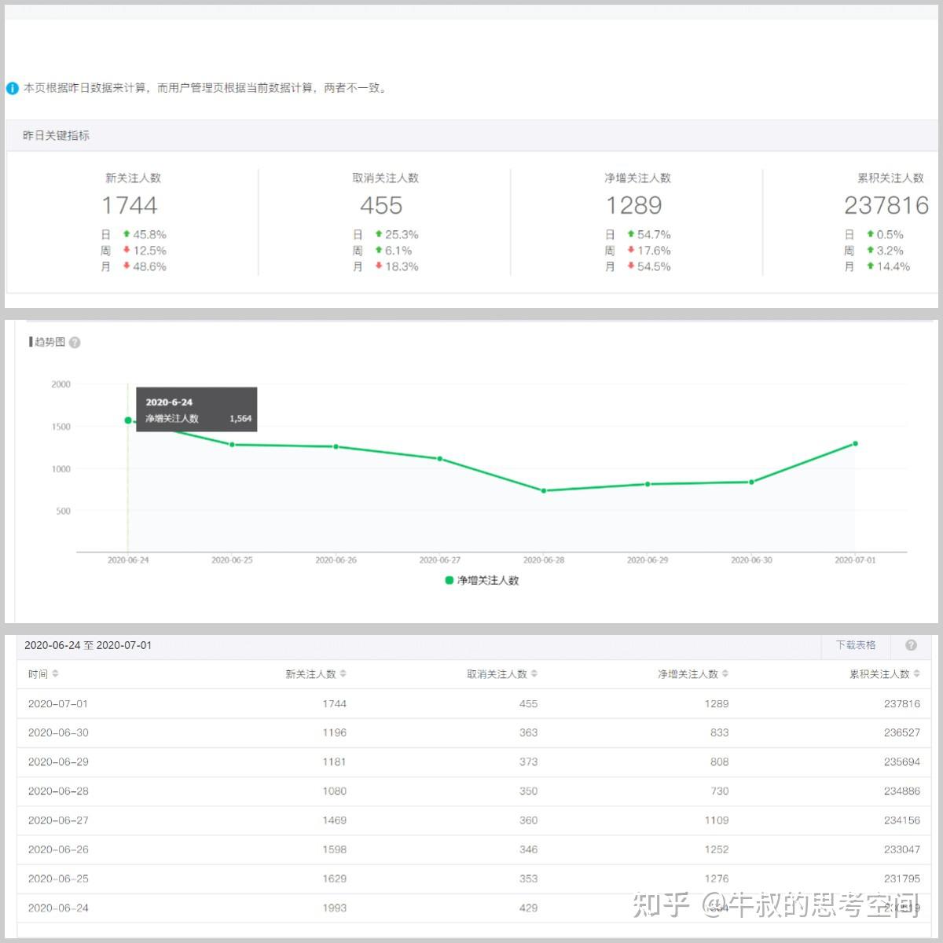943x943 pixels.
Task: Click the 周 17.6% change under 净增关注人数
Action: pos(637,251)
